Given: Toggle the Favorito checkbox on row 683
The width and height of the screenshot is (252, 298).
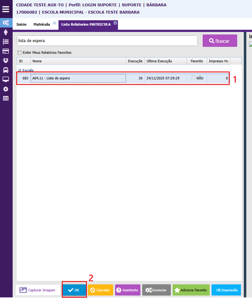Looking at the screenshot, I should click(193, 78).
